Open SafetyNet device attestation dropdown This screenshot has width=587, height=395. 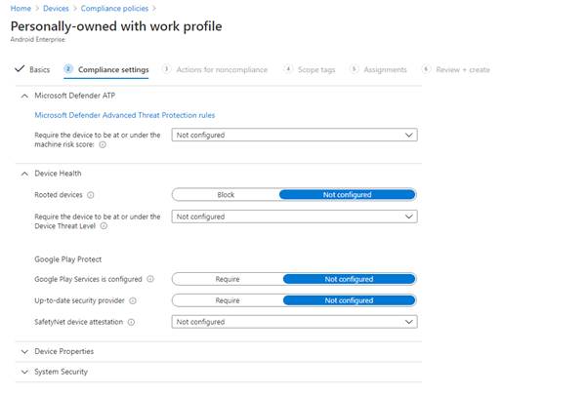(x=294, y=322)
